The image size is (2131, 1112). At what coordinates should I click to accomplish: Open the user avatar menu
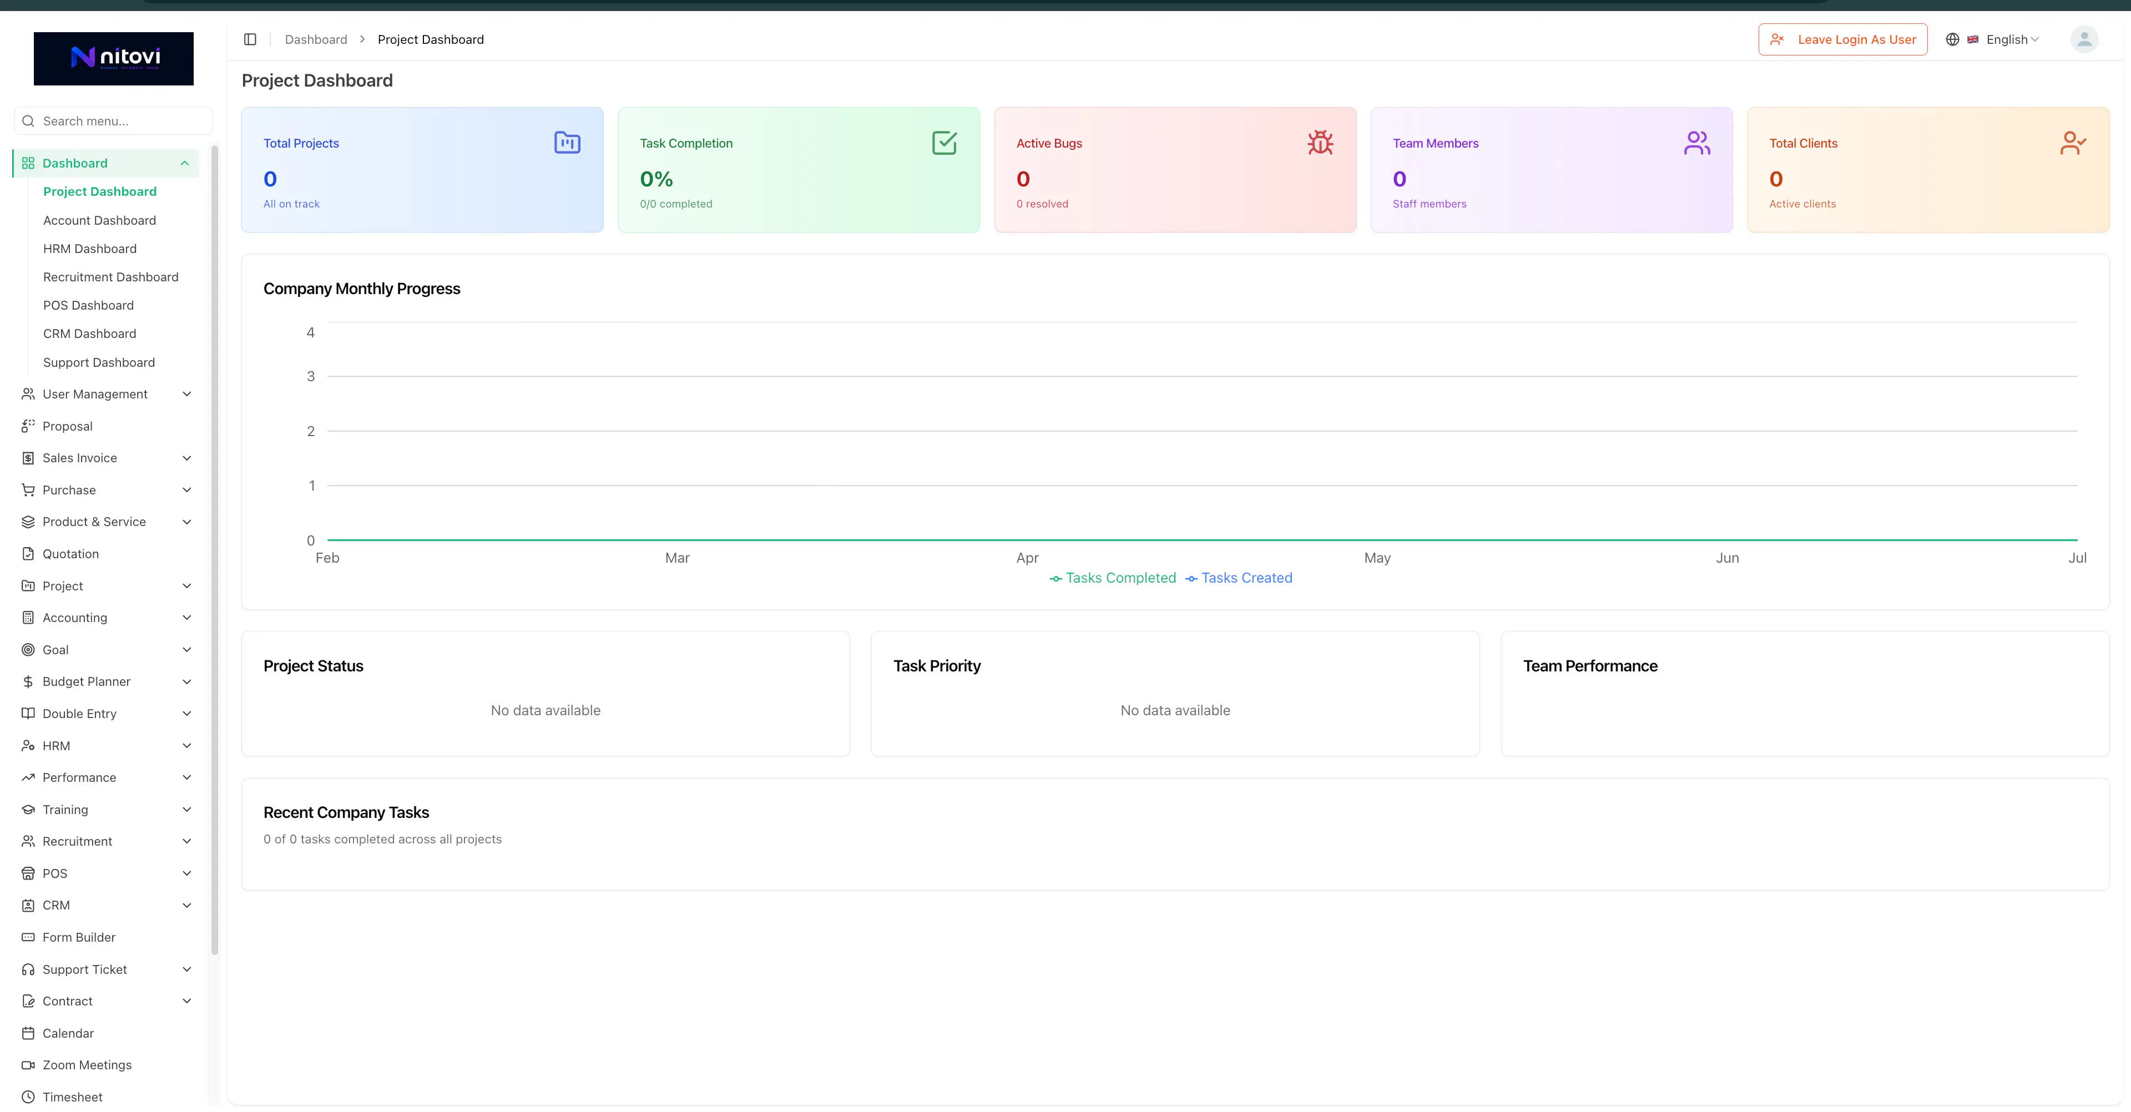pyautogui.click(x=2084, y=39)
